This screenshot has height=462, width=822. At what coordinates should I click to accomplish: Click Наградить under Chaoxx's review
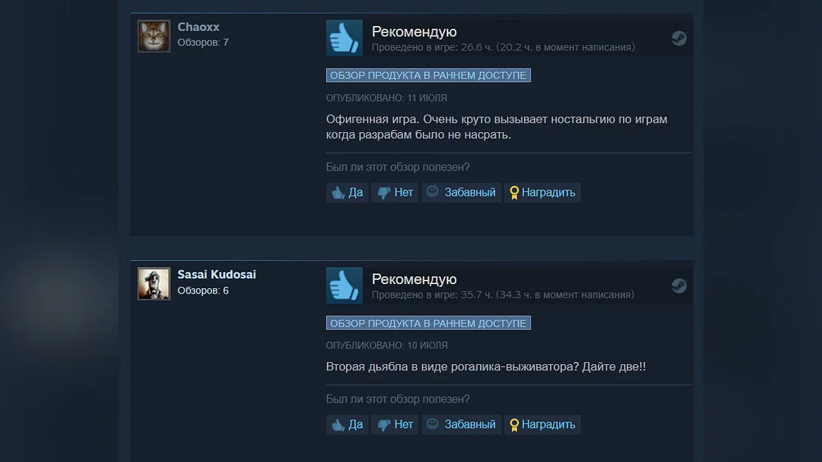[x=543, y=192]
